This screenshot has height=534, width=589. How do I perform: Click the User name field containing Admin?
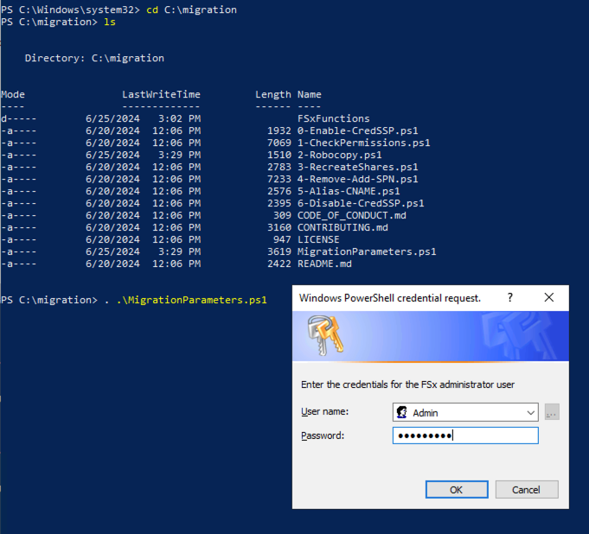(x=465, y=412)
